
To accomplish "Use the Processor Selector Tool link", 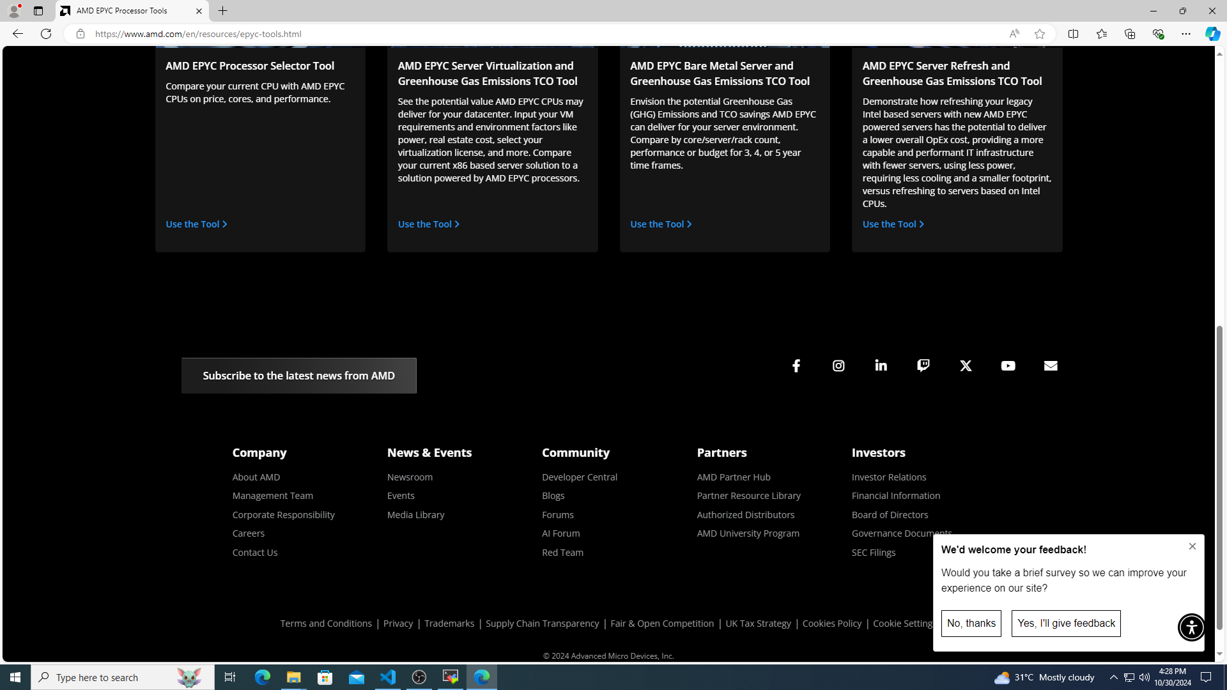I will pos(196,224).
